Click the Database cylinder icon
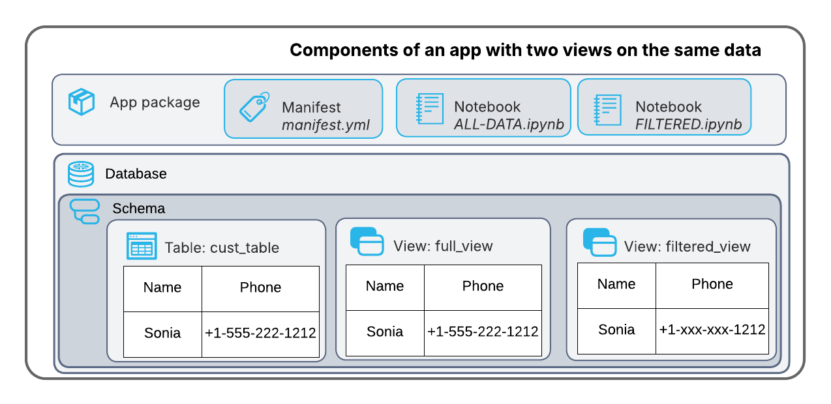 coord(81,174)
